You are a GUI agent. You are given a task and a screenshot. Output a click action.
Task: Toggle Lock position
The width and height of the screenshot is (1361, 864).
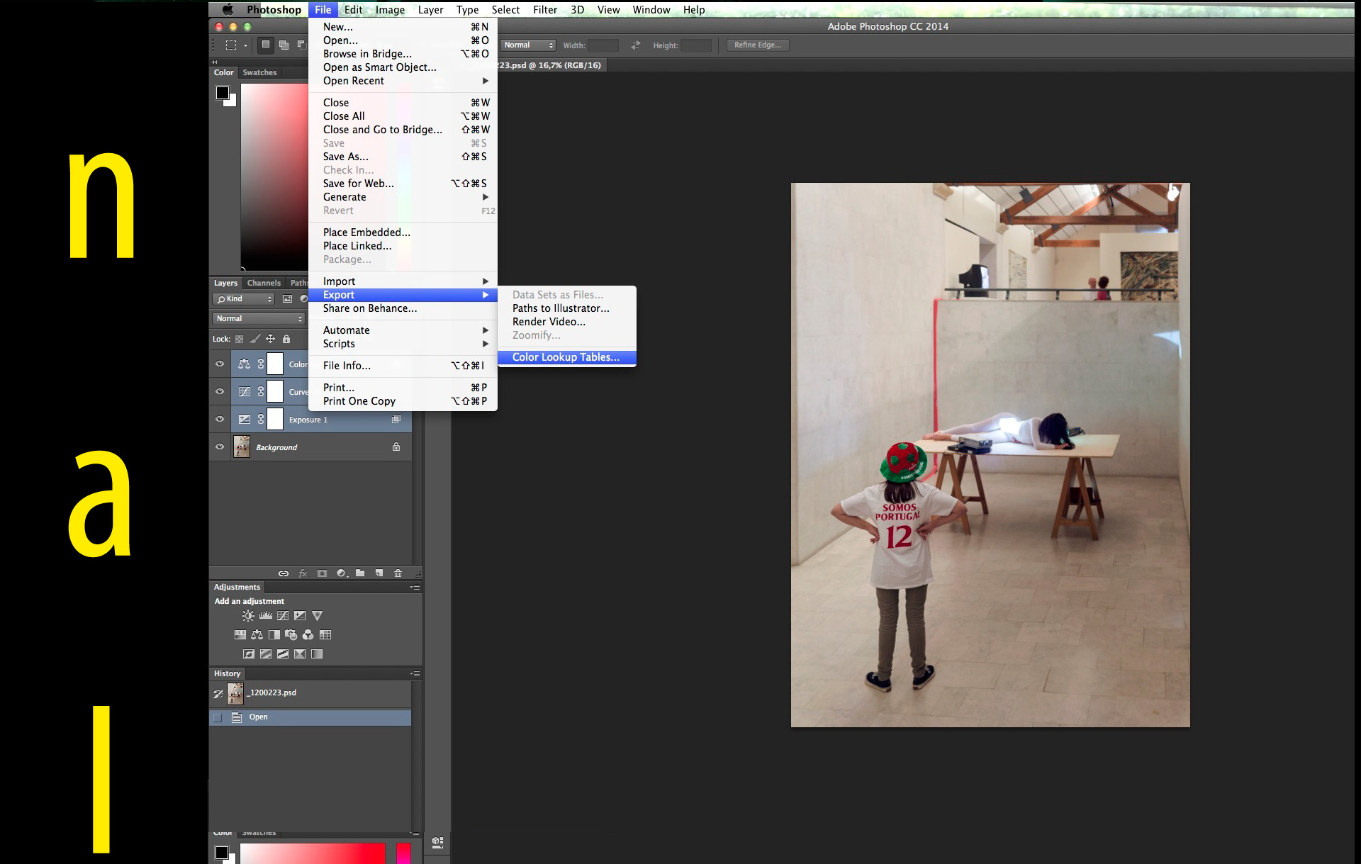click(x=271, y=340)
